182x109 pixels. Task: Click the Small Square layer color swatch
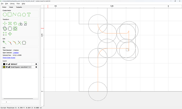[x=4, y=67]
